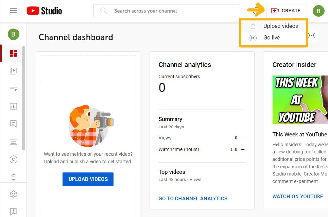
Task: Click the Channel dashboard title
Action: [76, 37]
